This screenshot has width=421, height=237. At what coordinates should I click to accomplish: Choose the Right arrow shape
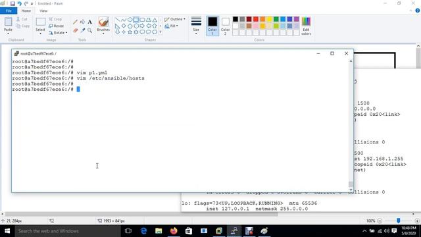pos(142,26)
